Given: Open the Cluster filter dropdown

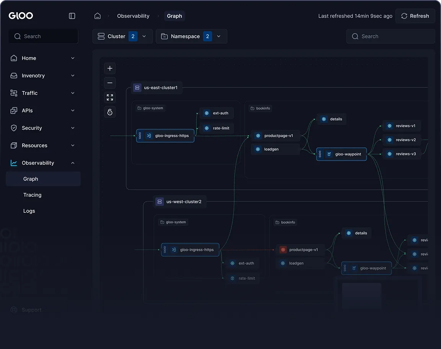Looking at the screenshot, I should click(x=122, y=36).
